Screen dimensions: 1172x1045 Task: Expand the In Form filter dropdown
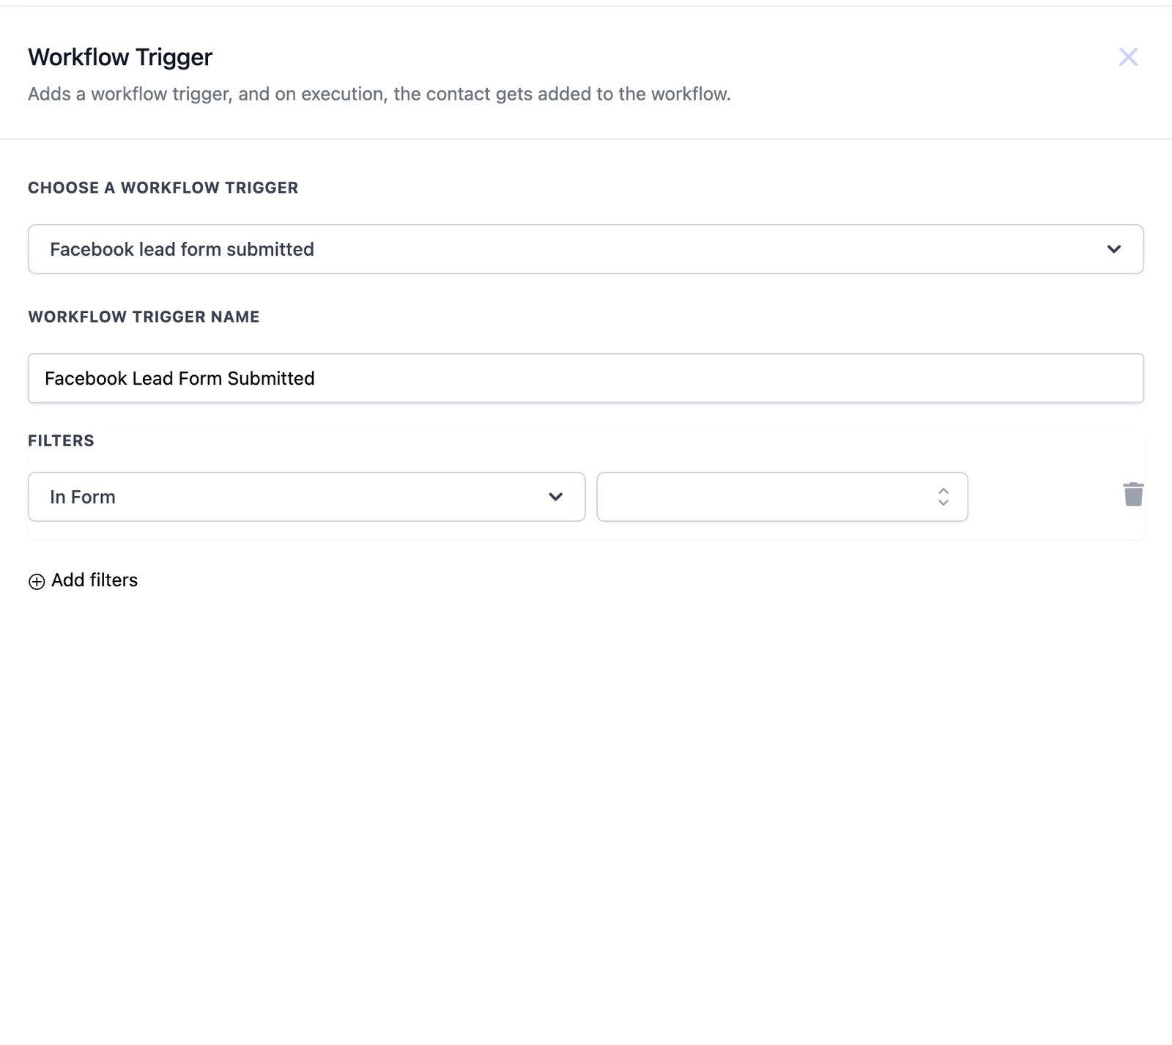(x=306, y=497)
